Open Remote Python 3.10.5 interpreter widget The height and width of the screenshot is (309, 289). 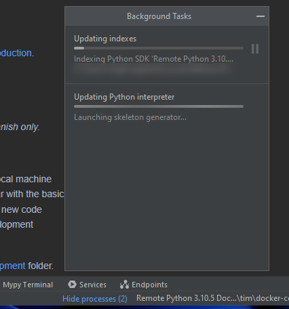tap(212, 298)
